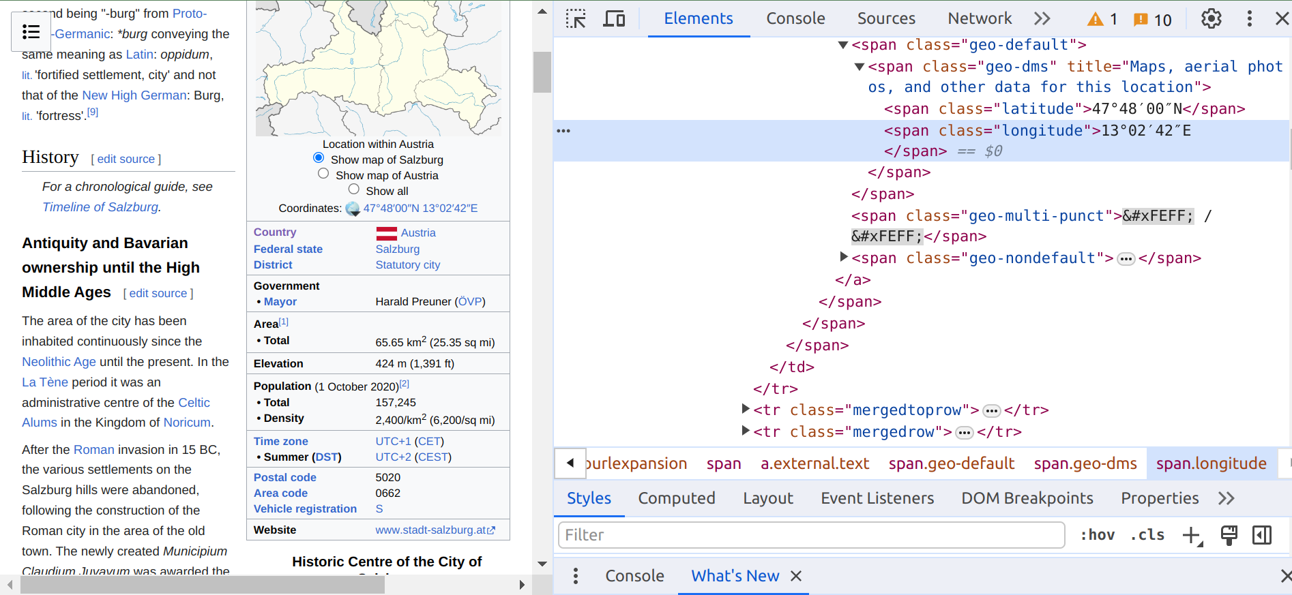Click the horizontal page scrollbar thumb
Image resolution: width=1292 pixels, height=595 pixels.
[203, 585]
